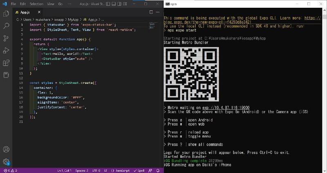Click the feedback icon in status bar
Screen dimensions: 327x173
pos(150,171)
